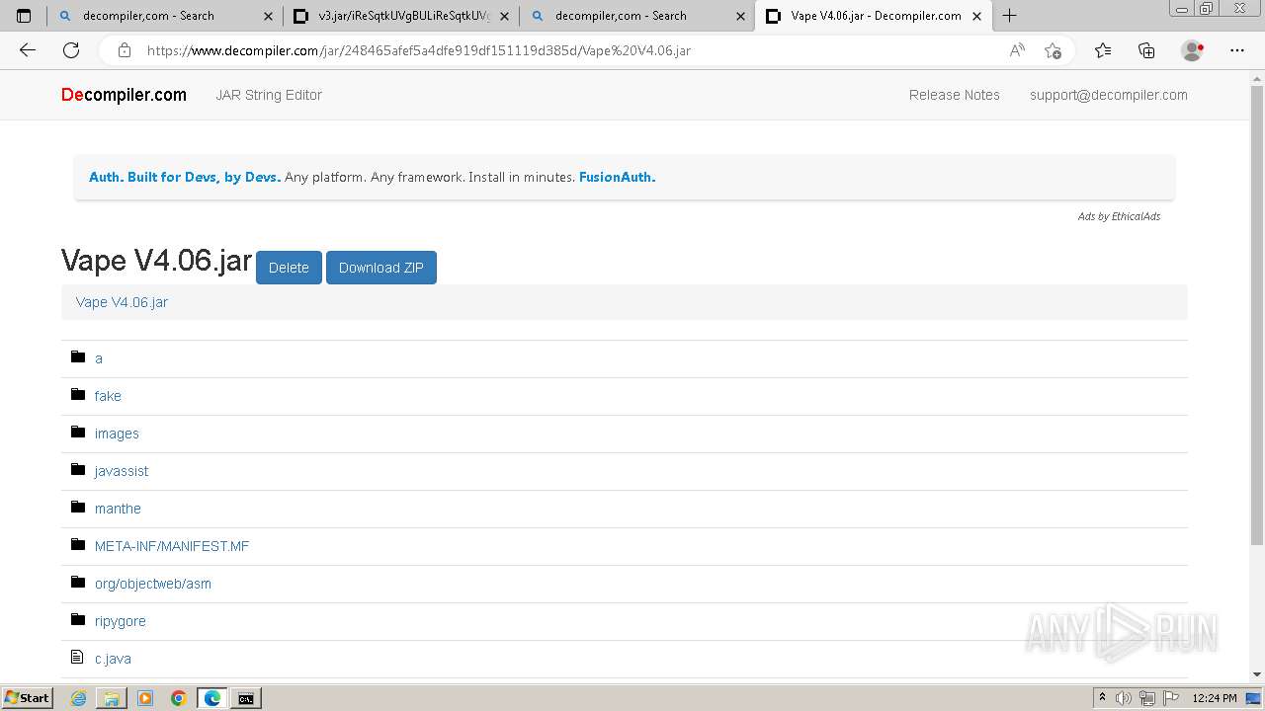The width and height of the screenshot is (1265, 711).
Task: Open the META-INF/MANIFEST.MF link
Action: [172, 546]
